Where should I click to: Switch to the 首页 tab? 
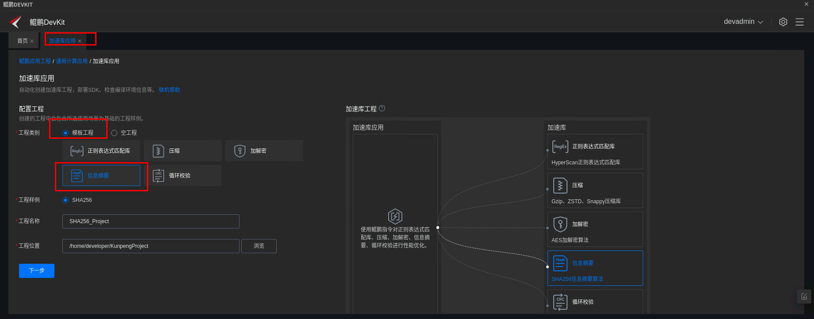point(22,41)
